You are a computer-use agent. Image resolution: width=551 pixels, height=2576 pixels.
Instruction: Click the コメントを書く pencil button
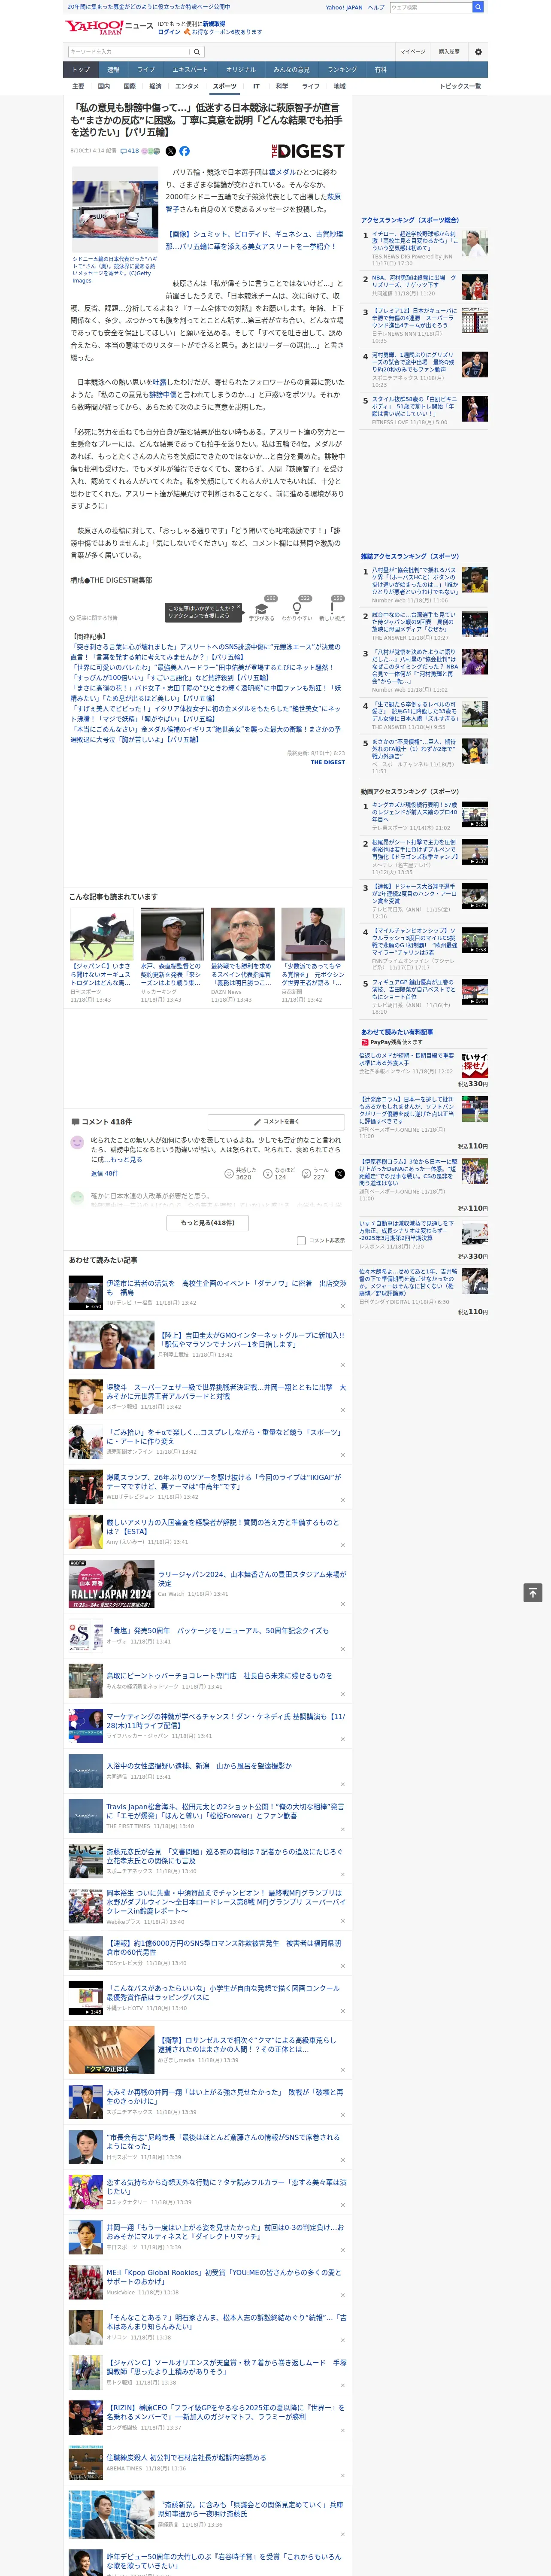pyautogui.click(x=276, y=1122)
